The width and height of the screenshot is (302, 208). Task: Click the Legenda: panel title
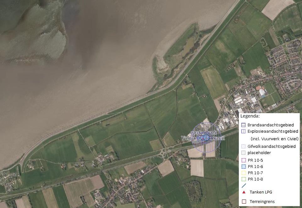(x=250, y=116)
